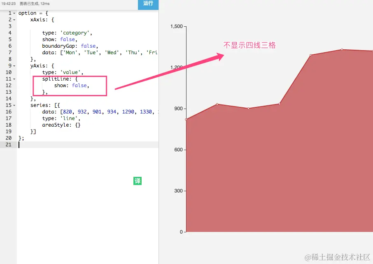Image resolution: width=373 pixels, height=264 pixels.
Task: Collapse the option block at line 1
Action: pyautogui.click(x=14, y=13)
